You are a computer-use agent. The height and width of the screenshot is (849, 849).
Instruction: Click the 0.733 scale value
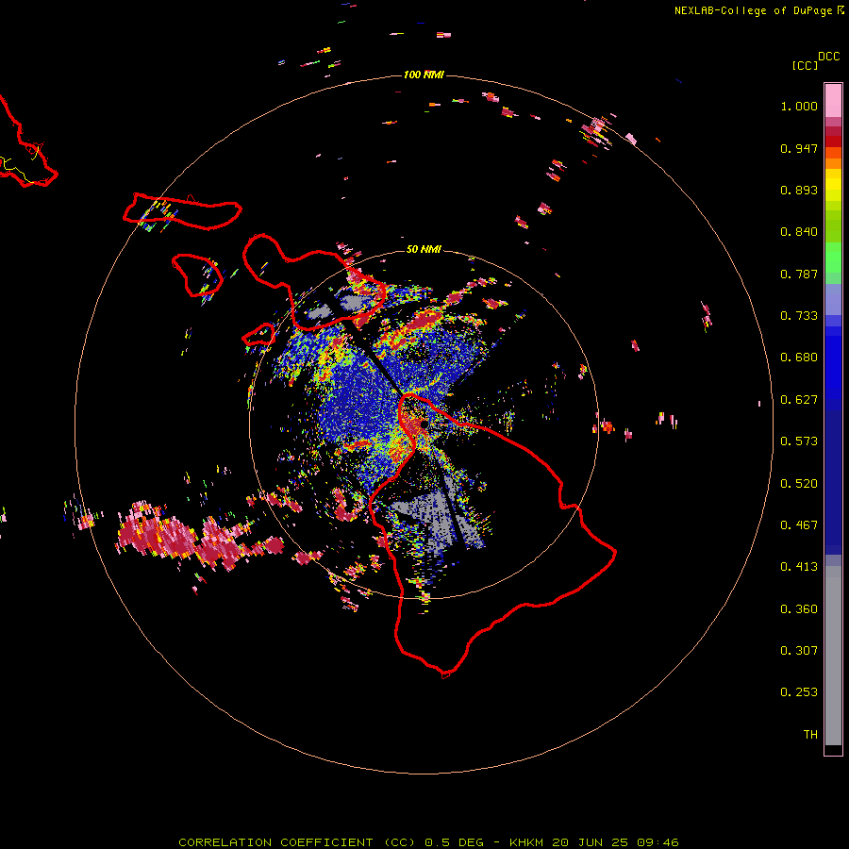click(x=799, y=316)
